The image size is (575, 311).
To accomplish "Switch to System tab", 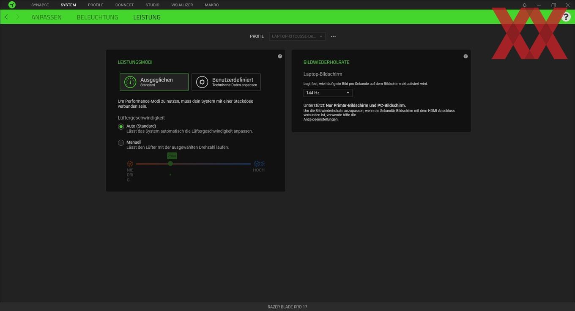I will click(68, 5).
